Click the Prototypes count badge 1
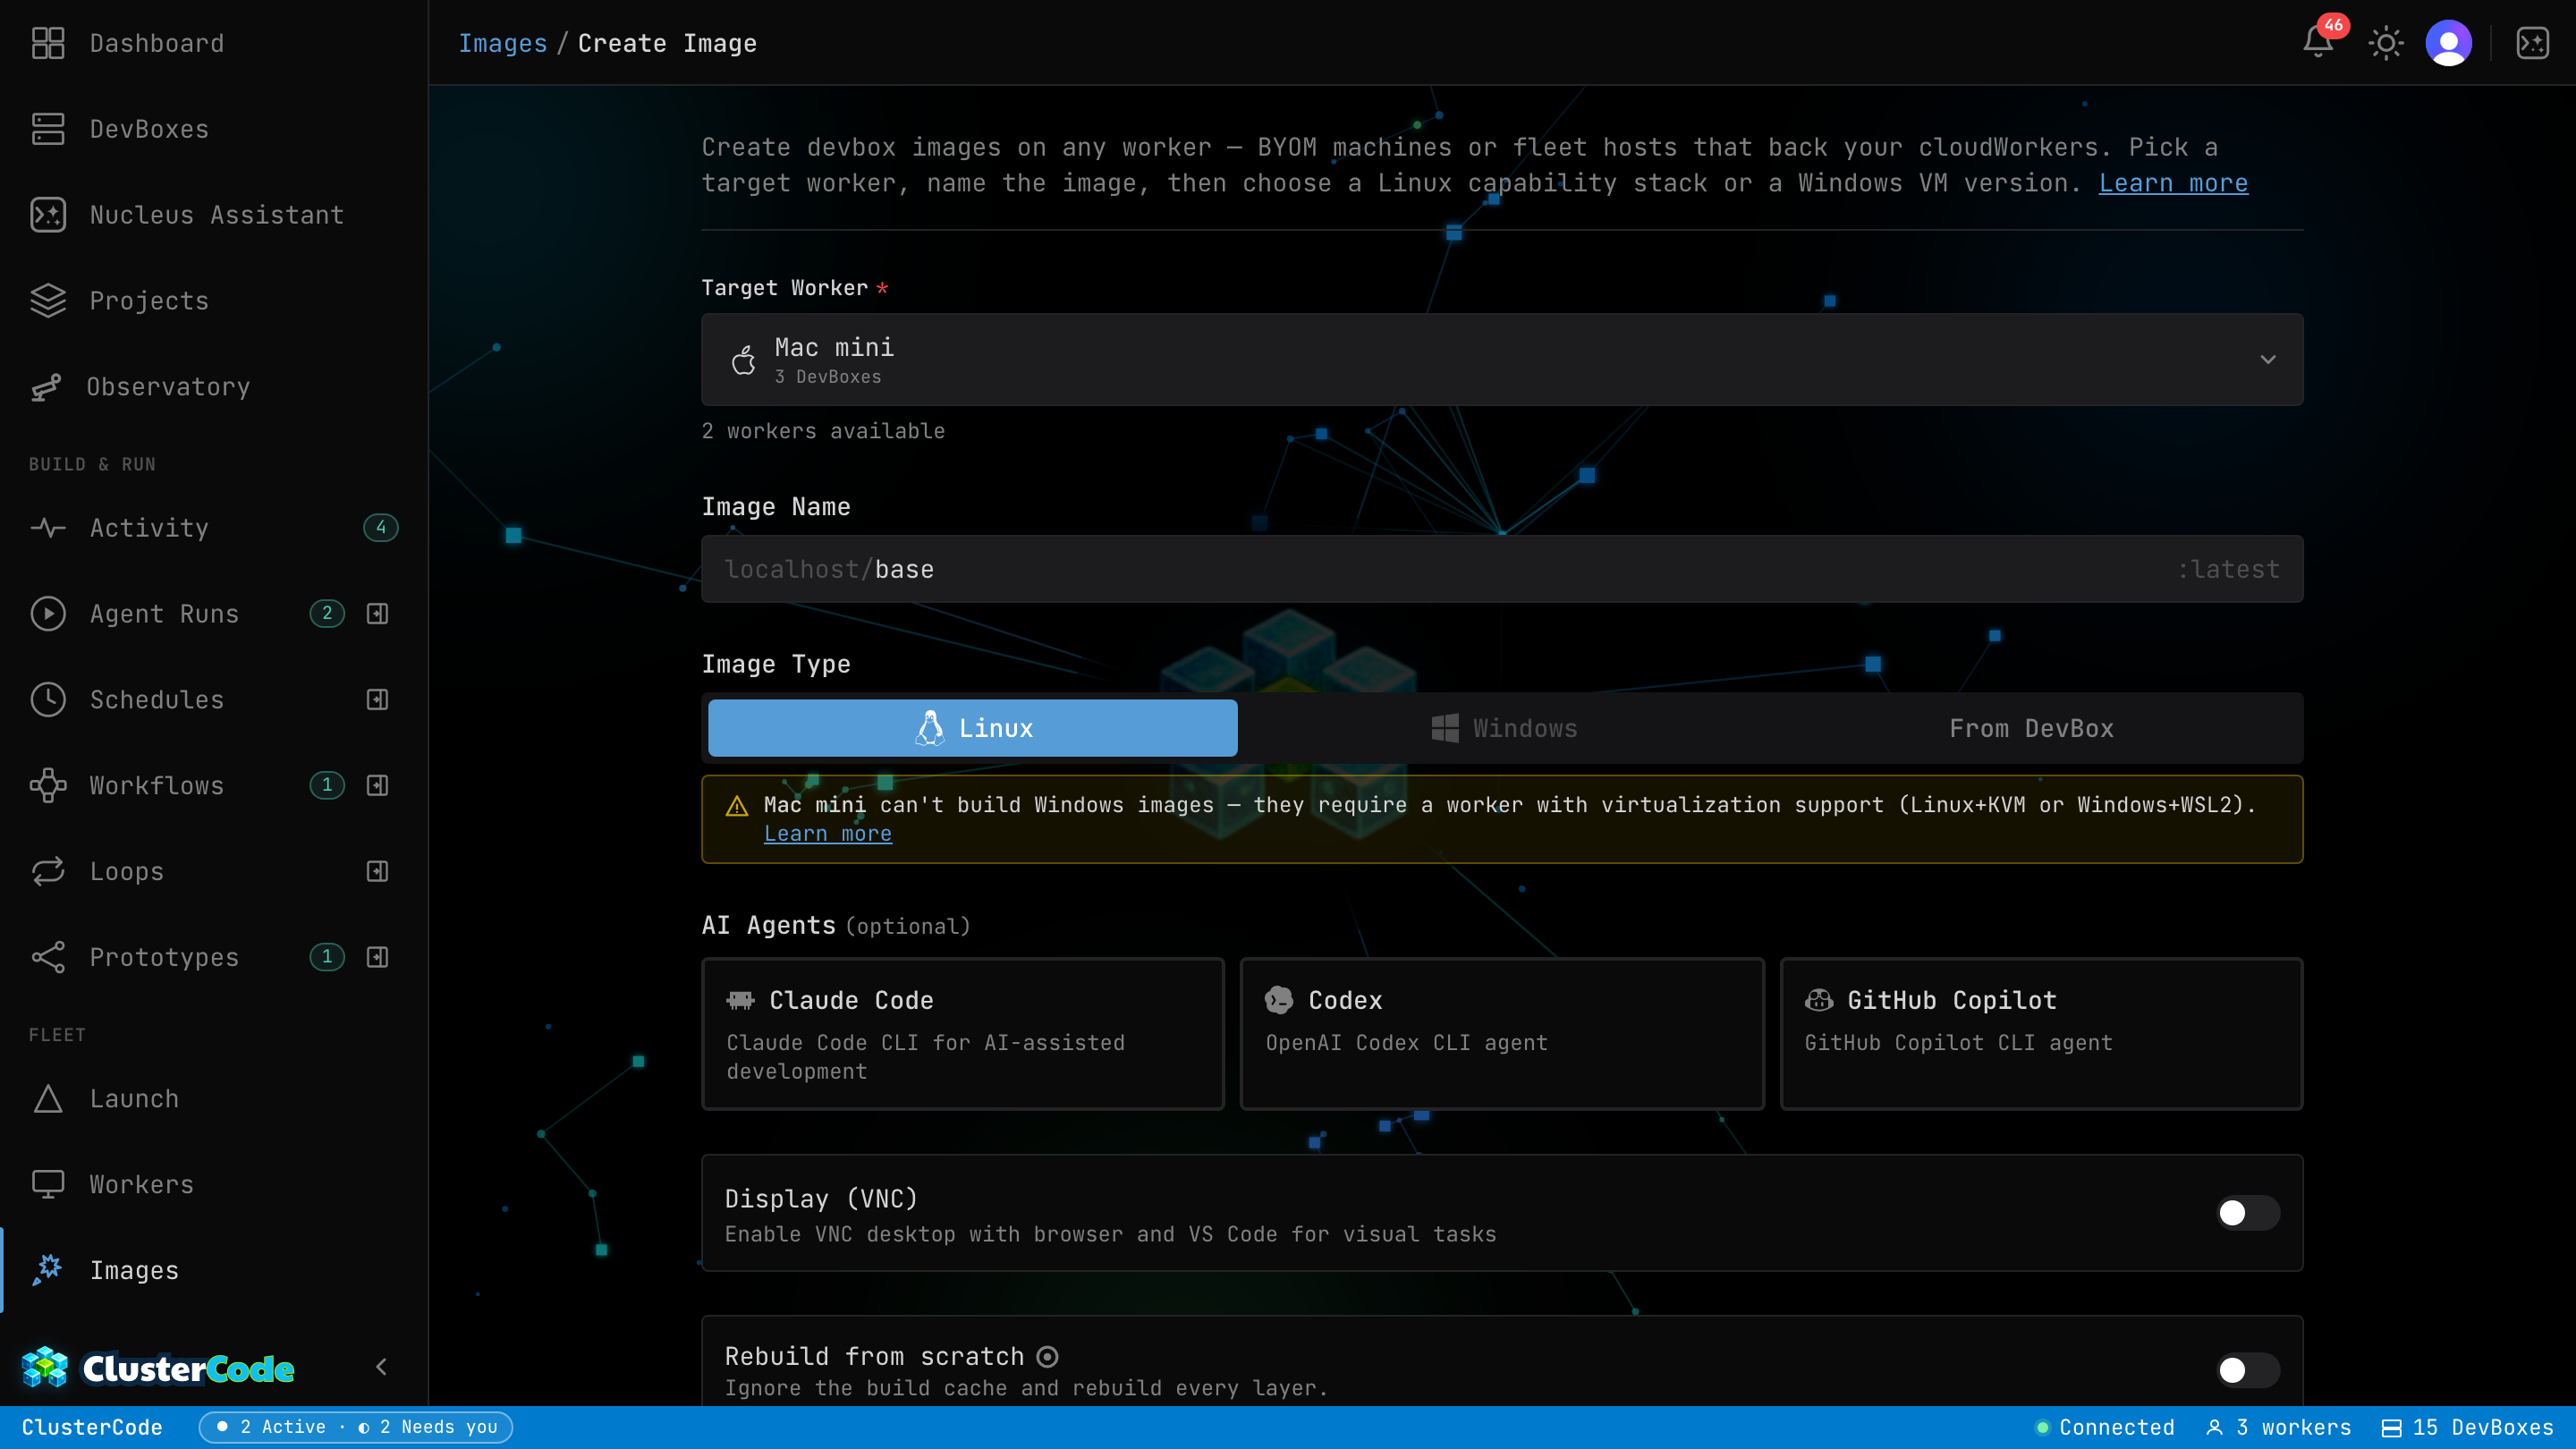 (327, 958)
